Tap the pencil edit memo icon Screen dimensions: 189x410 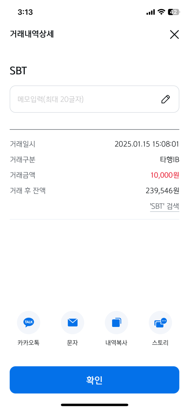[x=165, y=99]
